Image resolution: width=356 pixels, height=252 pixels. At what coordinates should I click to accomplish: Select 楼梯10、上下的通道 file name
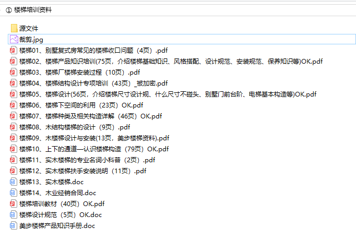94,149
